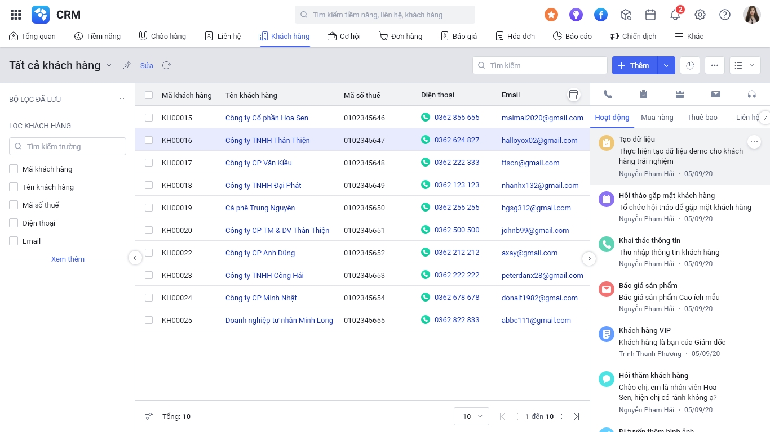Select the headset support icon in detail panel
770x432 pixels.
coord(751,94)
